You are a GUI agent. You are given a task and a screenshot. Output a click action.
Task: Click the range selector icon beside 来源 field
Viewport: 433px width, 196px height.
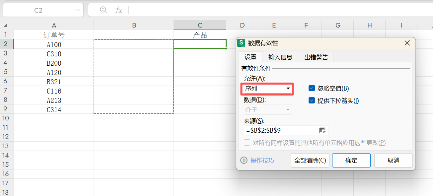pos(323,130)
